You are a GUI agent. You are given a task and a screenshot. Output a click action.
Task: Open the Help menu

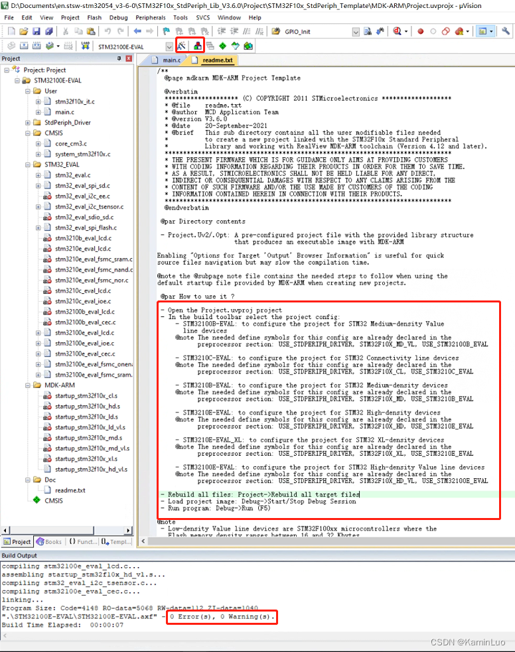coord(255,17)
